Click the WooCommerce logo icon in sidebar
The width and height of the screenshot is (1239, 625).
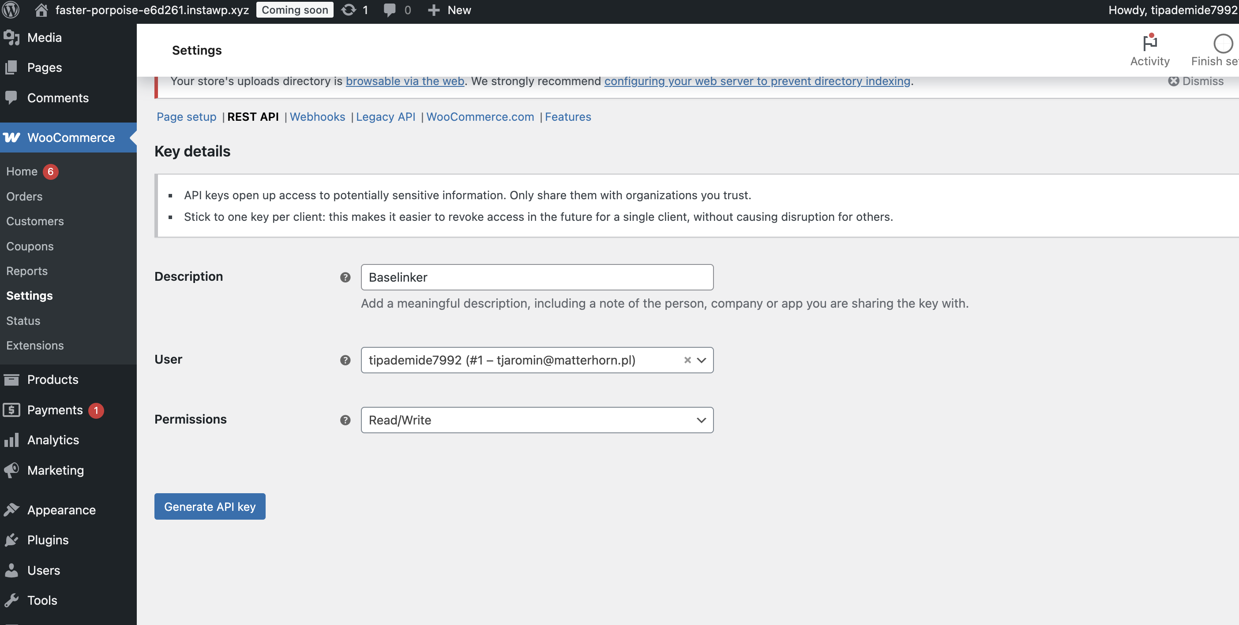[11, 138]
